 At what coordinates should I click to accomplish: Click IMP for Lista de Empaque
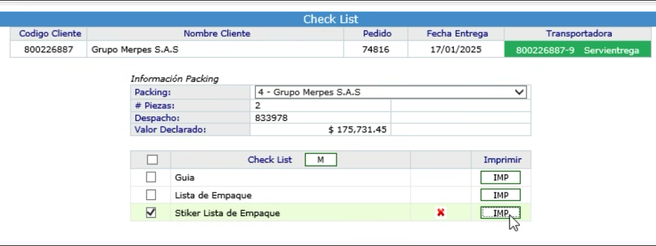(500, 195)
